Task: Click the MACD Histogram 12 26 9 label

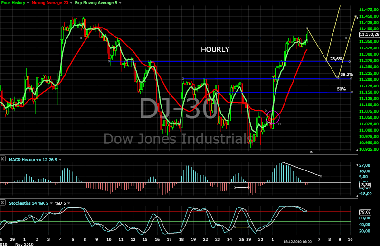Action: 33,160
